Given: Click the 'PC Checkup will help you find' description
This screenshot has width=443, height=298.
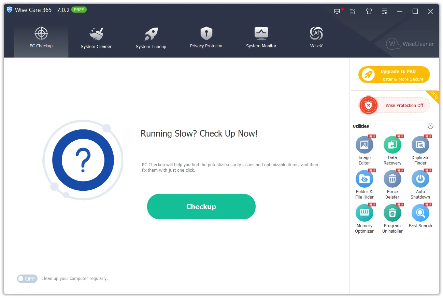Looking at the screenshot, I should [x=230, y=167].
